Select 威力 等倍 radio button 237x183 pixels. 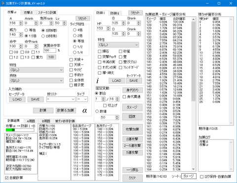pos(30,30)
